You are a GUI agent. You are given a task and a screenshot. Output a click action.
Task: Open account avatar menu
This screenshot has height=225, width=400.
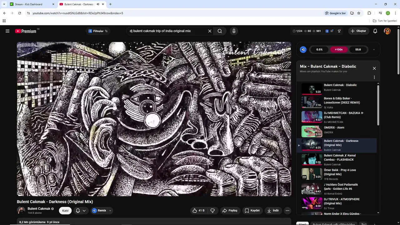coord(387,31)
